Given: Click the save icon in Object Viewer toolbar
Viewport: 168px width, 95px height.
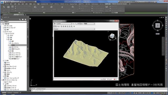Looking at the screenshot, I should click(x=55, y=24).
